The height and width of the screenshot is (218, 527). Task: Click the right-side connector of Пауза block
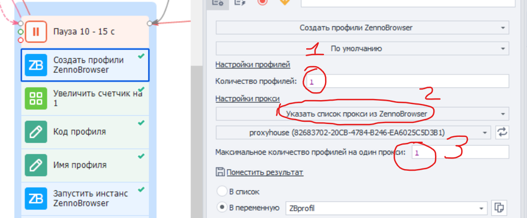pyautogui.click(x=150, y=23)
